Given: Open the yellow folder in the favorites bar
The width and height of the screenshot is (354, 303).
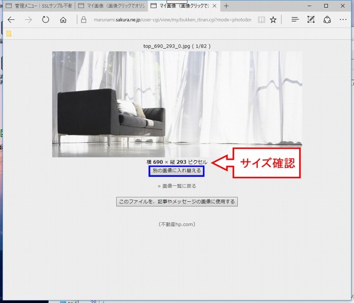Looking at the screenshot, I should point(9,34).
